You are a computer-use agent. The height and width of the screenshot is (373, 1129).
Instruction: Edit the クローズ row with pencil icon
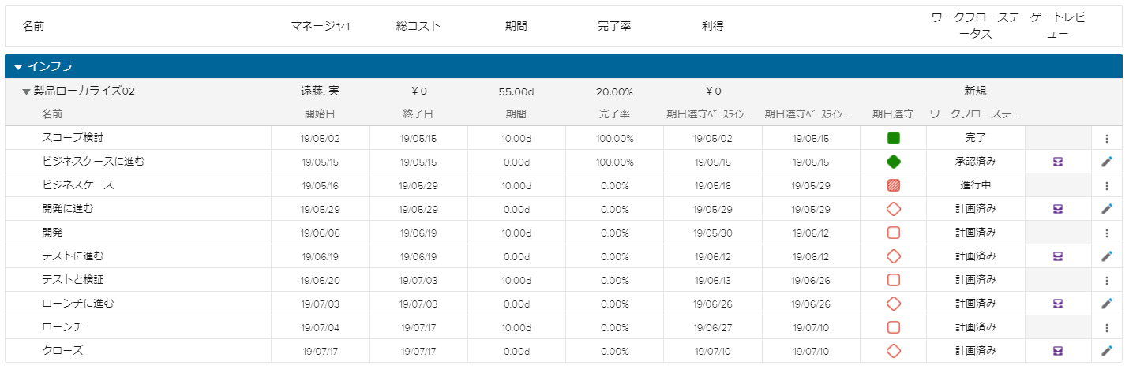[1106, 351]
